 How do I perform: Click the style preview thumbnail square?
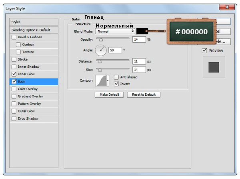tap(214, 67)
